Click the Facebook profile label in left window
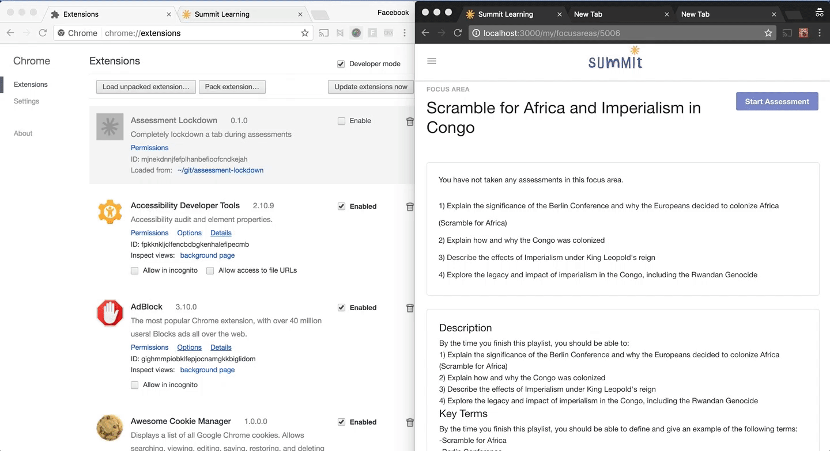 [393, 13]
